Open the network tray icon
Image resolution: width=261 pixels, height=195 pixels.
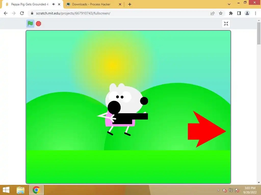click(231, 190)
